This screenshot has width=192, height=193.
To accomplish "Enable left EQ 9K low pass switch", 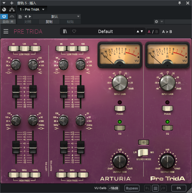I will [14, 48].
